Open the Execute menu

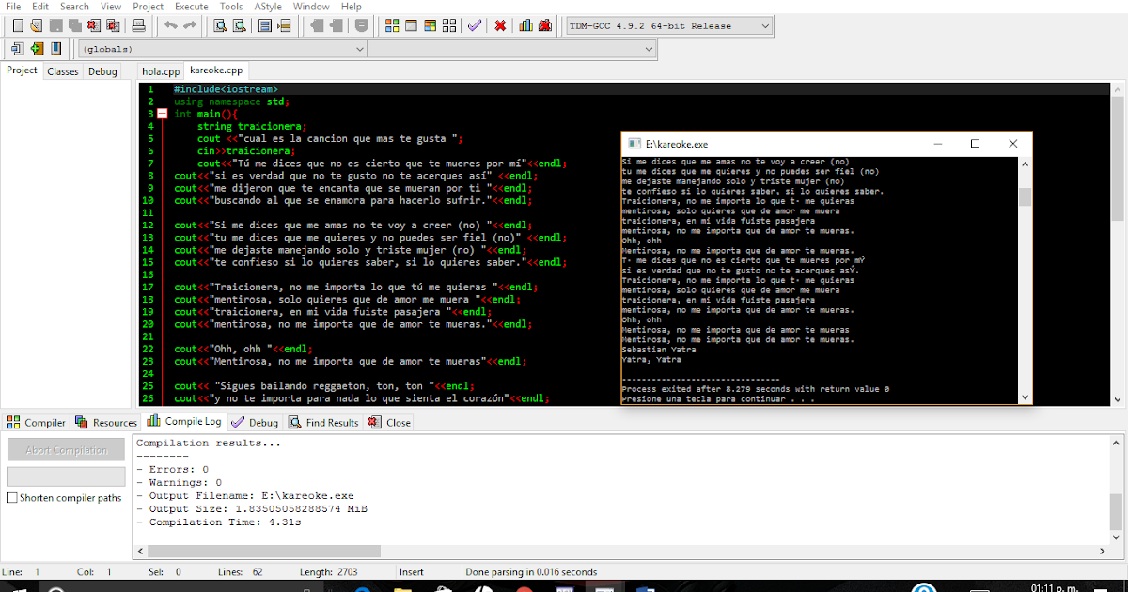(191, 7)
